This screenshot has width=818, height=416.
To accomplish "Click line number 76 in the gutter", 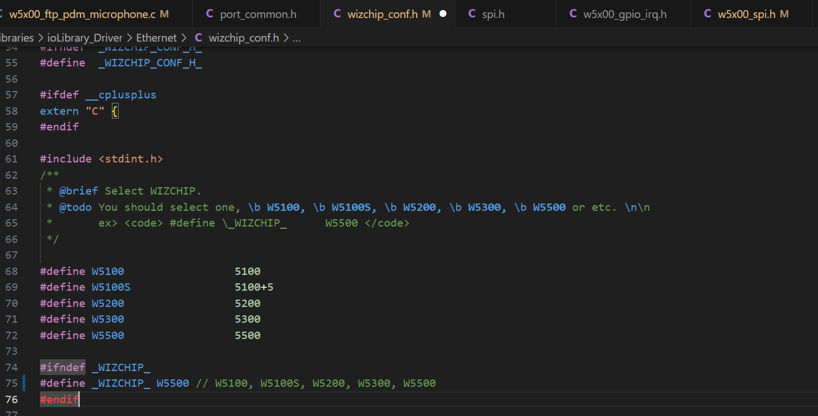I will (11, 399).
